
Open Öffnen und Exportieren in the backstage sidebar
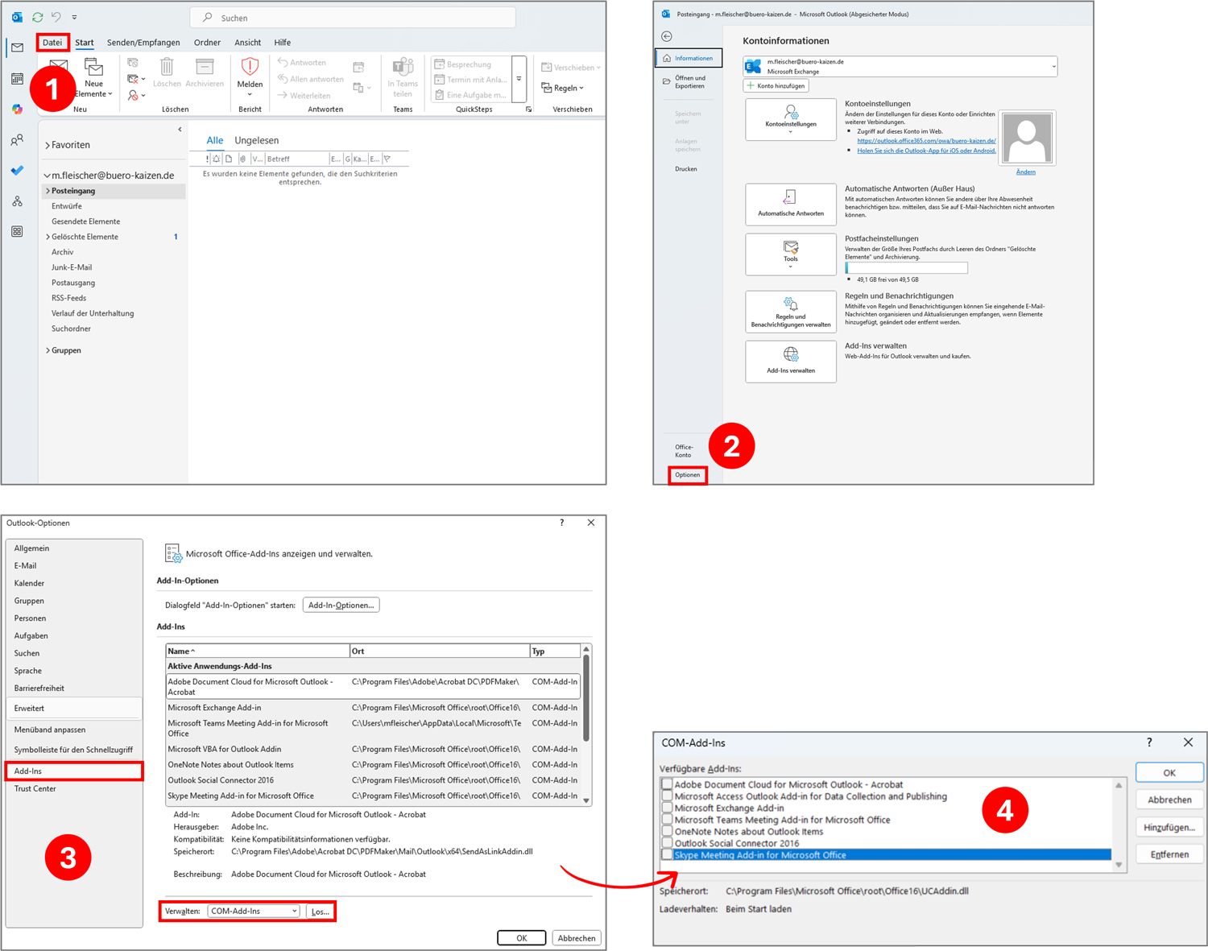coord(689,82)
